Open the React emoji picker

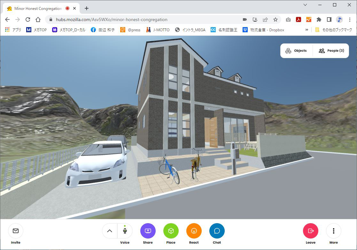click(x=194, y=231)
